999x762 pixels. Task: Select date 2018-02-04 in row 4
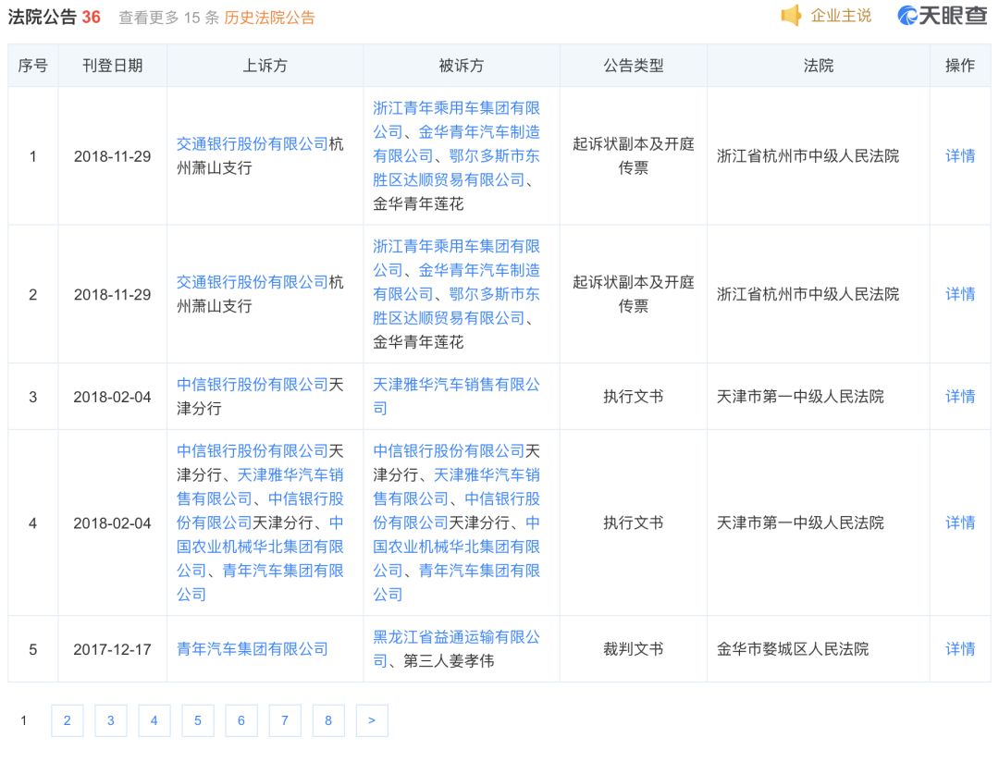click(x=112, y=523)
